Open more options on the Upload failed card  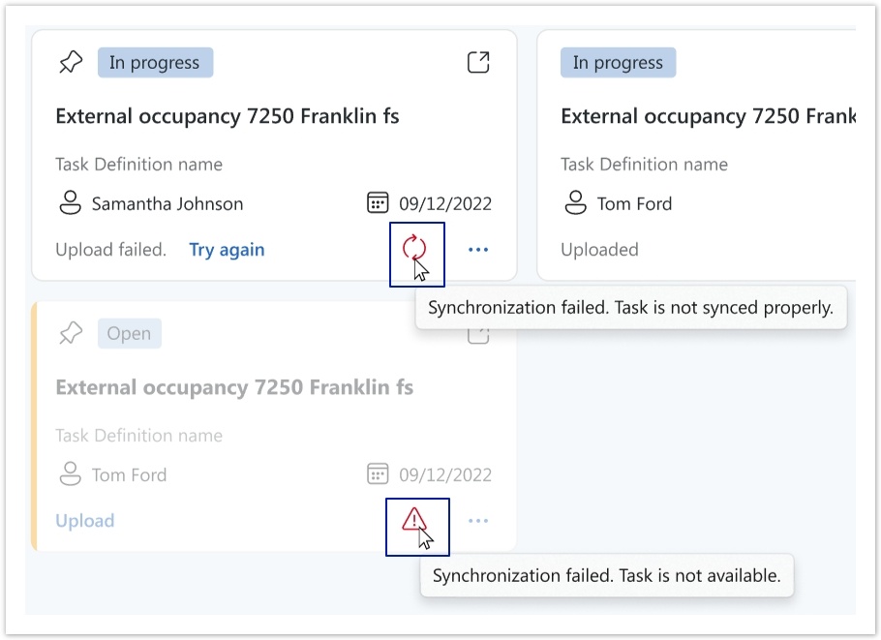coord(478,250)
